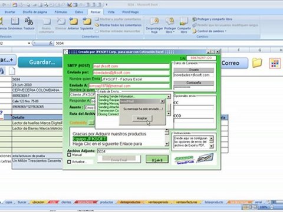This screenshot has height=212, width=283.
Task: Add a Nuevo comentario
Action: click(x=47, y=25)
